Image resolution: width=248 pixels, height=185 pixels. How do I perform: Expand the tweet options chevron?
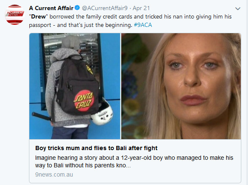tap(238, 8)
